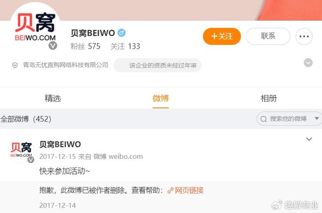The width and height of the screenshot is (322, 213).
Task: Click the V badge on post avatar
Action: (x=31, y=159)
